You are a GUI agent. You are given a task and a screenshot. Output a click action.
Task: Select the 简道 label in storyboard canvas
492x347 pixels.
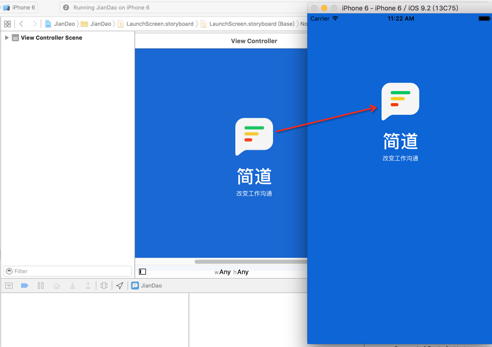point(254,176)
